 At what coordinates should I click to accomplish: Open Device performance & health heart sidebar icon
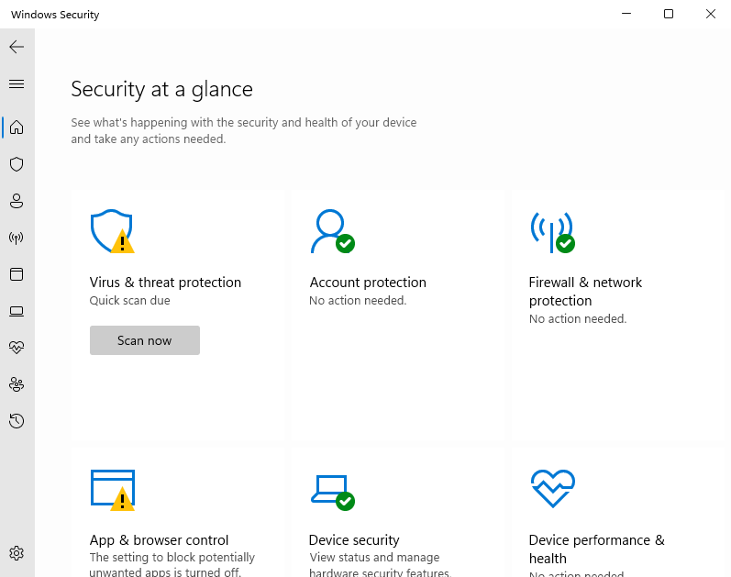point(17,348)
